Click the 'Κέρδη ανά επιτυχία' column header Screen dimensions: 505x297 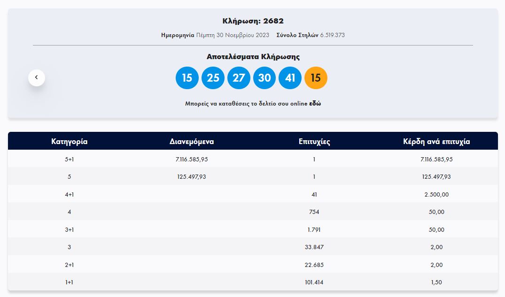pyautogui.click(x=436, y=141)
